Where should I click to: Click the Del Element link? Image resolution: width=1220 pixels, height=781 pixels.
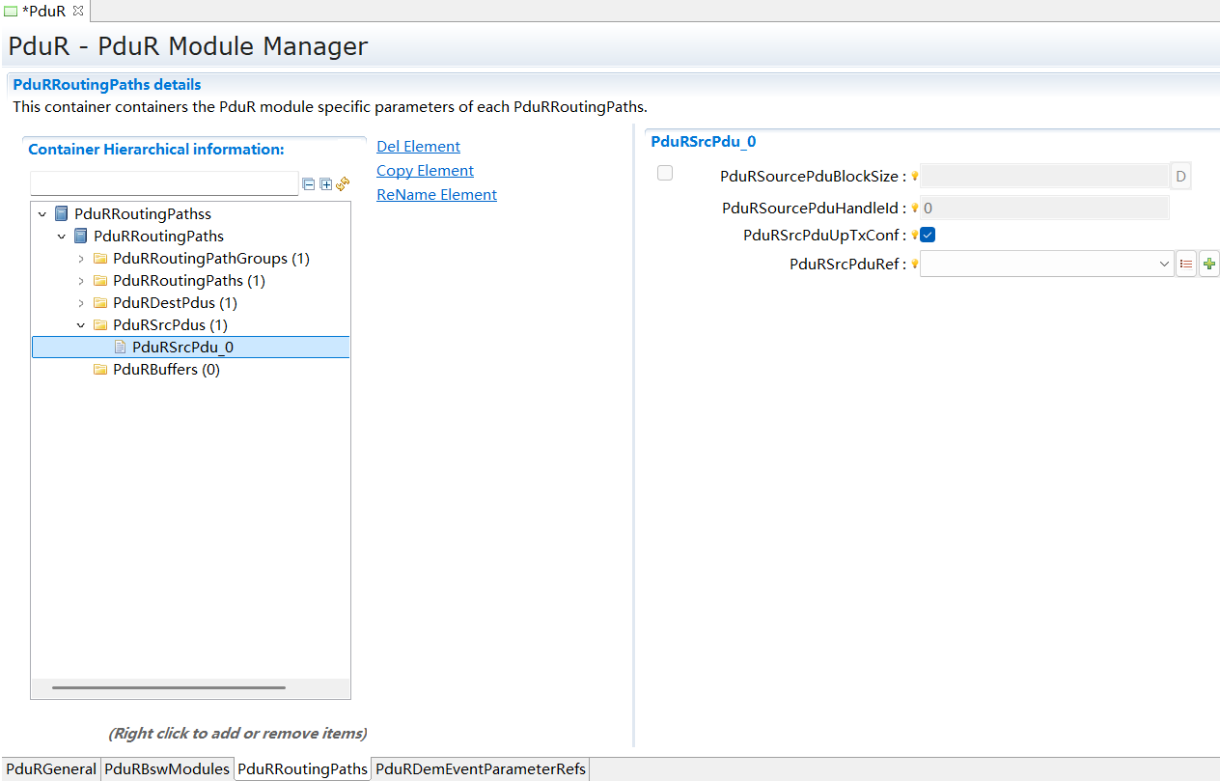[x=418, y=146]
